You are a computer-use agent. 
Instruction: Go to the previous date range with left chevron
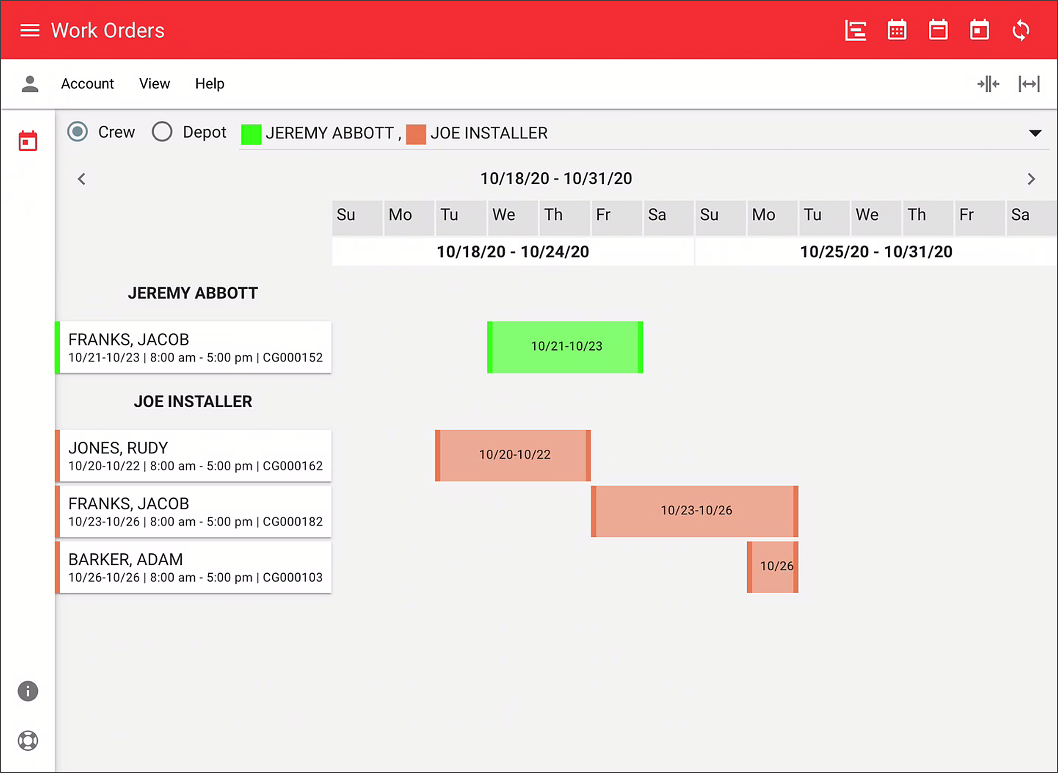click(x=81, y=178)
